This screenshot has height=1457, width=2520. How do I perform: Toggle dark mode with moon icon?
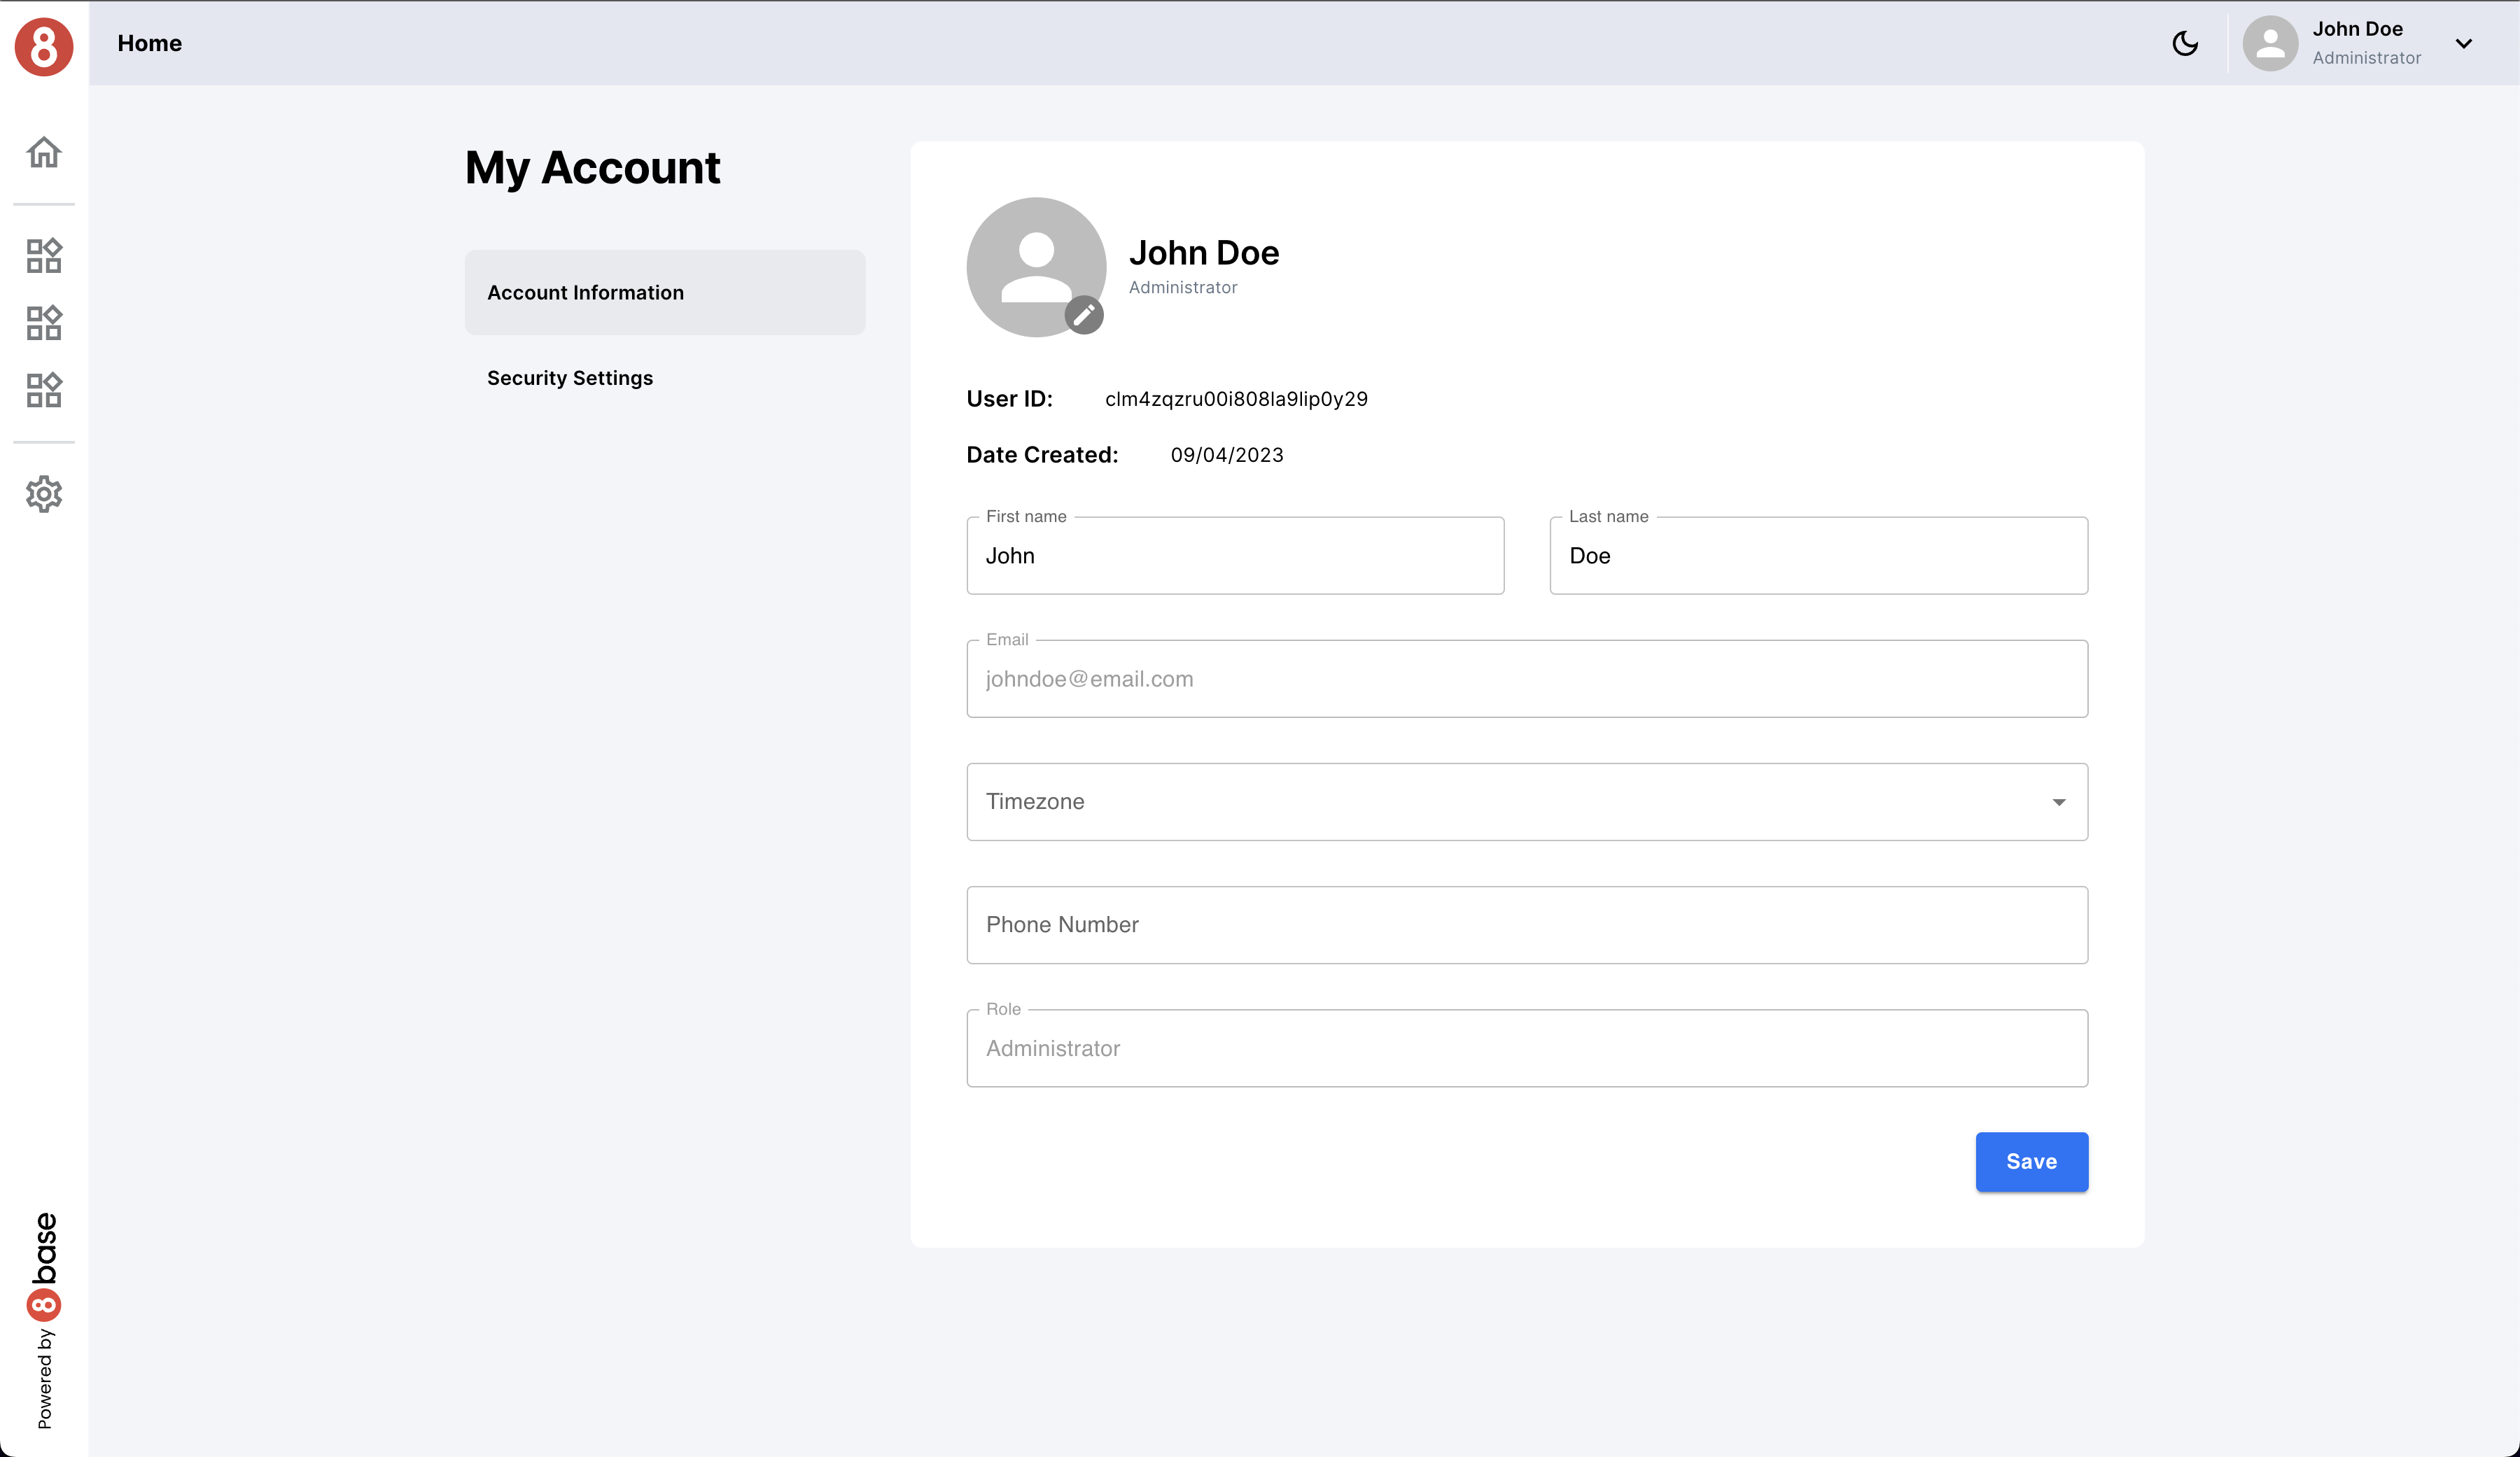click(2185, 43)
